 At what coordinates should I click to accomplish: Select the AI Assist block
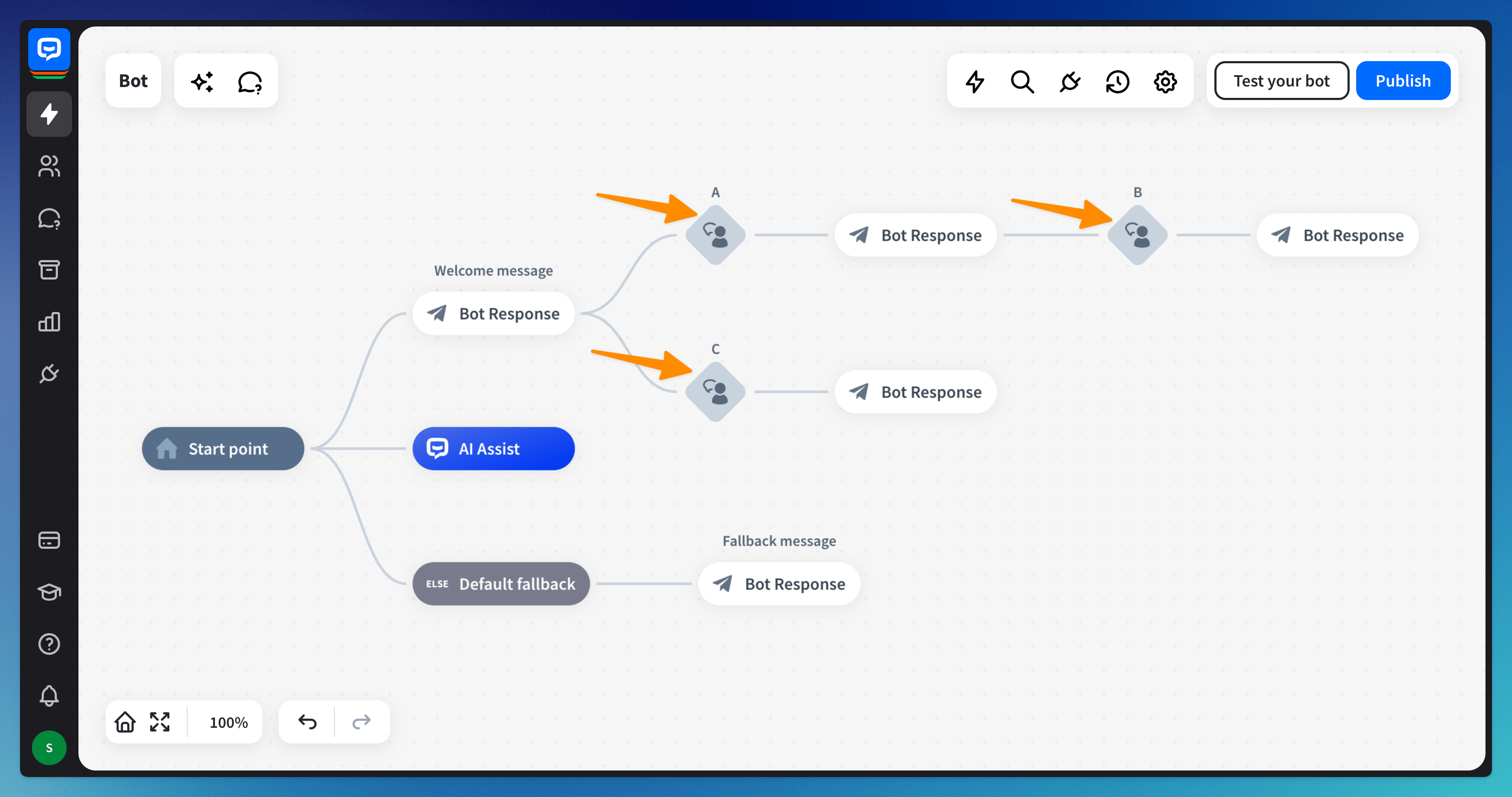click(494, 449)
